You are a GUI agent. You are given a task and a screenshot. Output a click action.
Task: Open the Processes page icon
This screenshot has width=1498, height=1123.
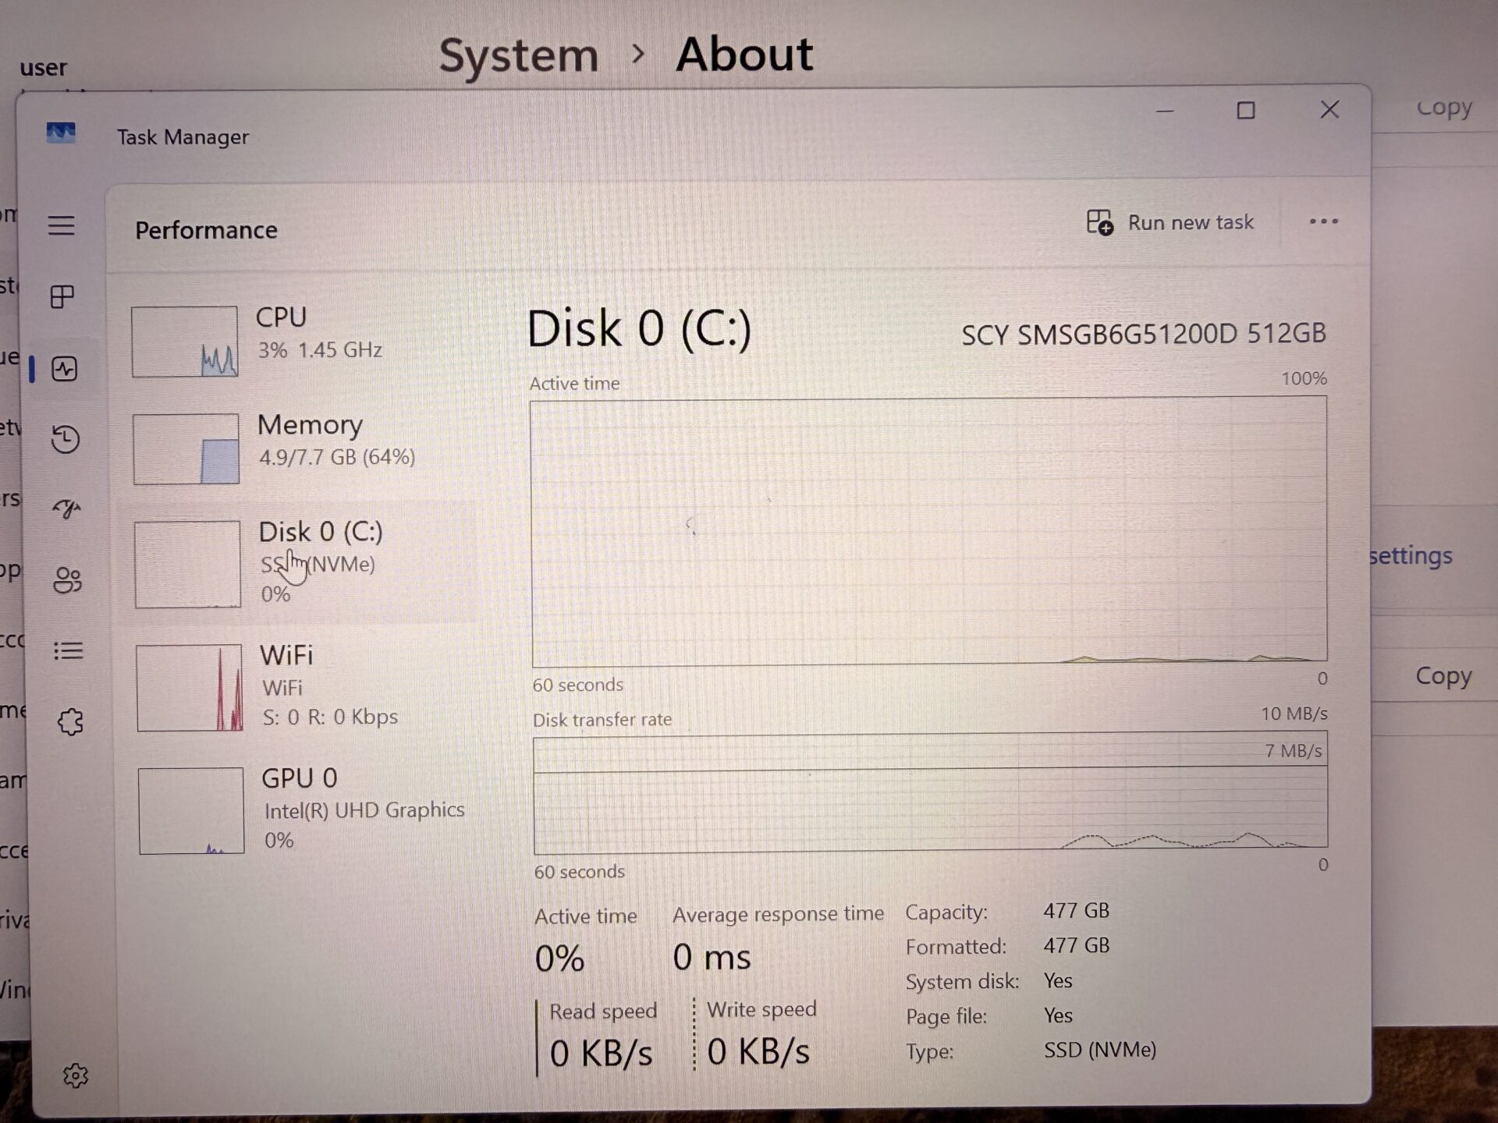click(62, 296)
